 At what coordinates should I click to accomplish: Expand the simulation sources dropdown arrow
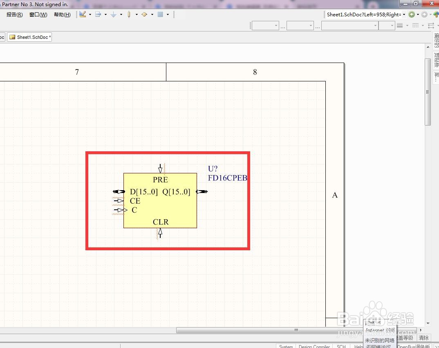click(152, 15)
